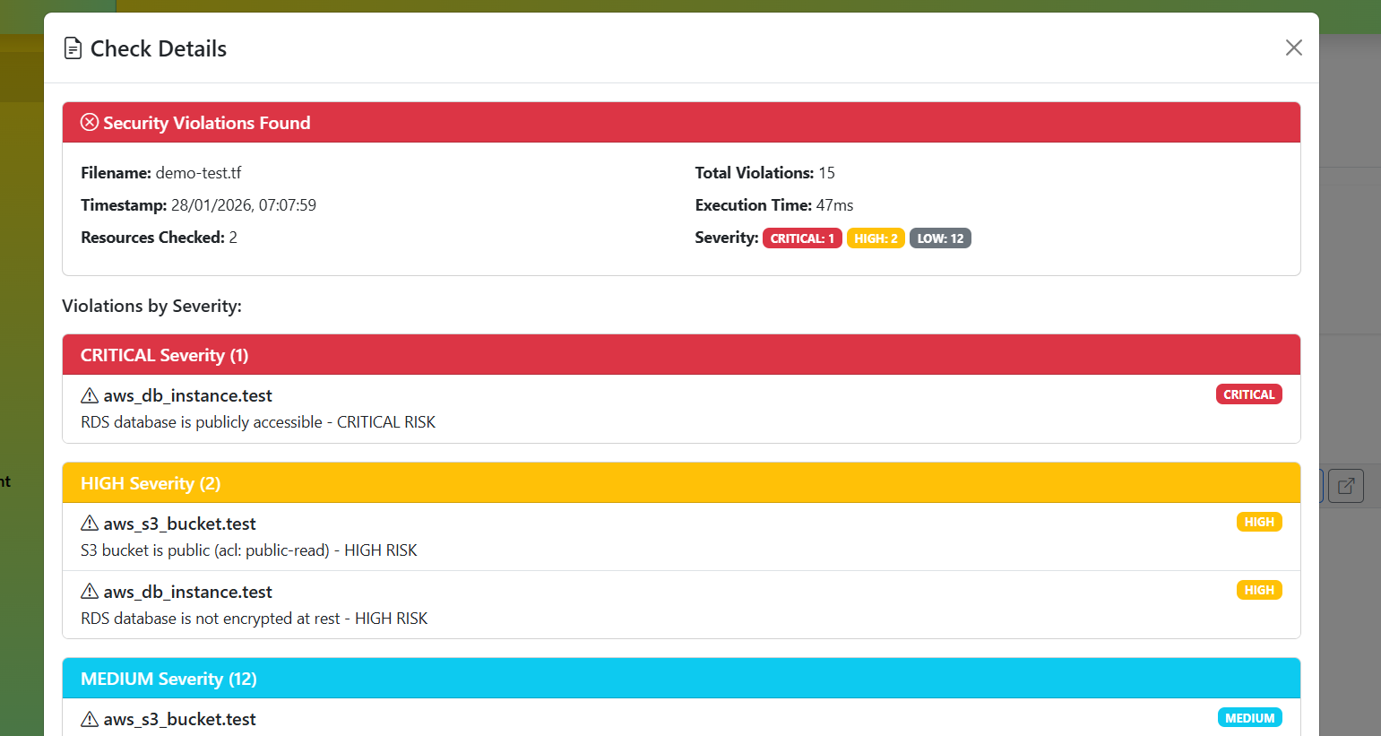Click the warning icon next to aws_s3_bucket.test high violation
The width and height of the screenshot is (1381, 736).
pyautogui.click(x=89, y=522)
